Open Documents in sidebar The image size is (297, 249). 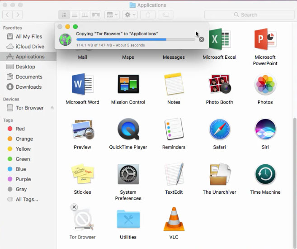point(28,77)
